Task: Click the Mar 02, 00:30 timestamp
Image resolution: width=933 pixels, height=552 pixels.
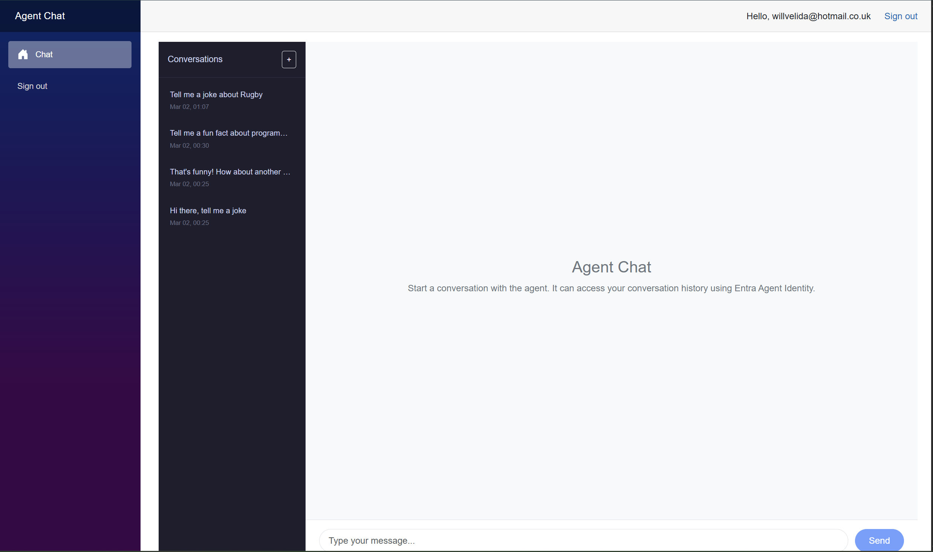Action: tap(189, 145)
